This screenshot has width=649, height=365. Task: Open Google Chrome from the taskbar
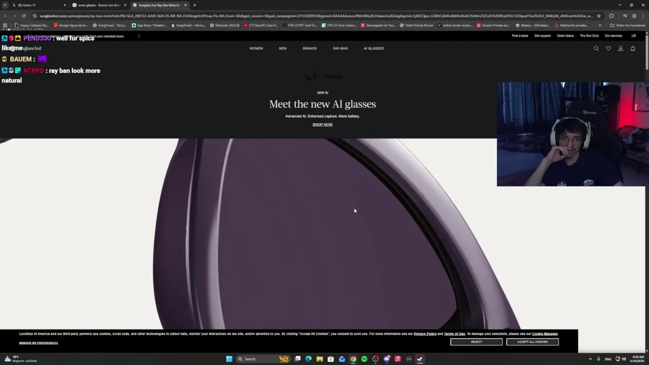pyautogui.click(x=353, y=359)
